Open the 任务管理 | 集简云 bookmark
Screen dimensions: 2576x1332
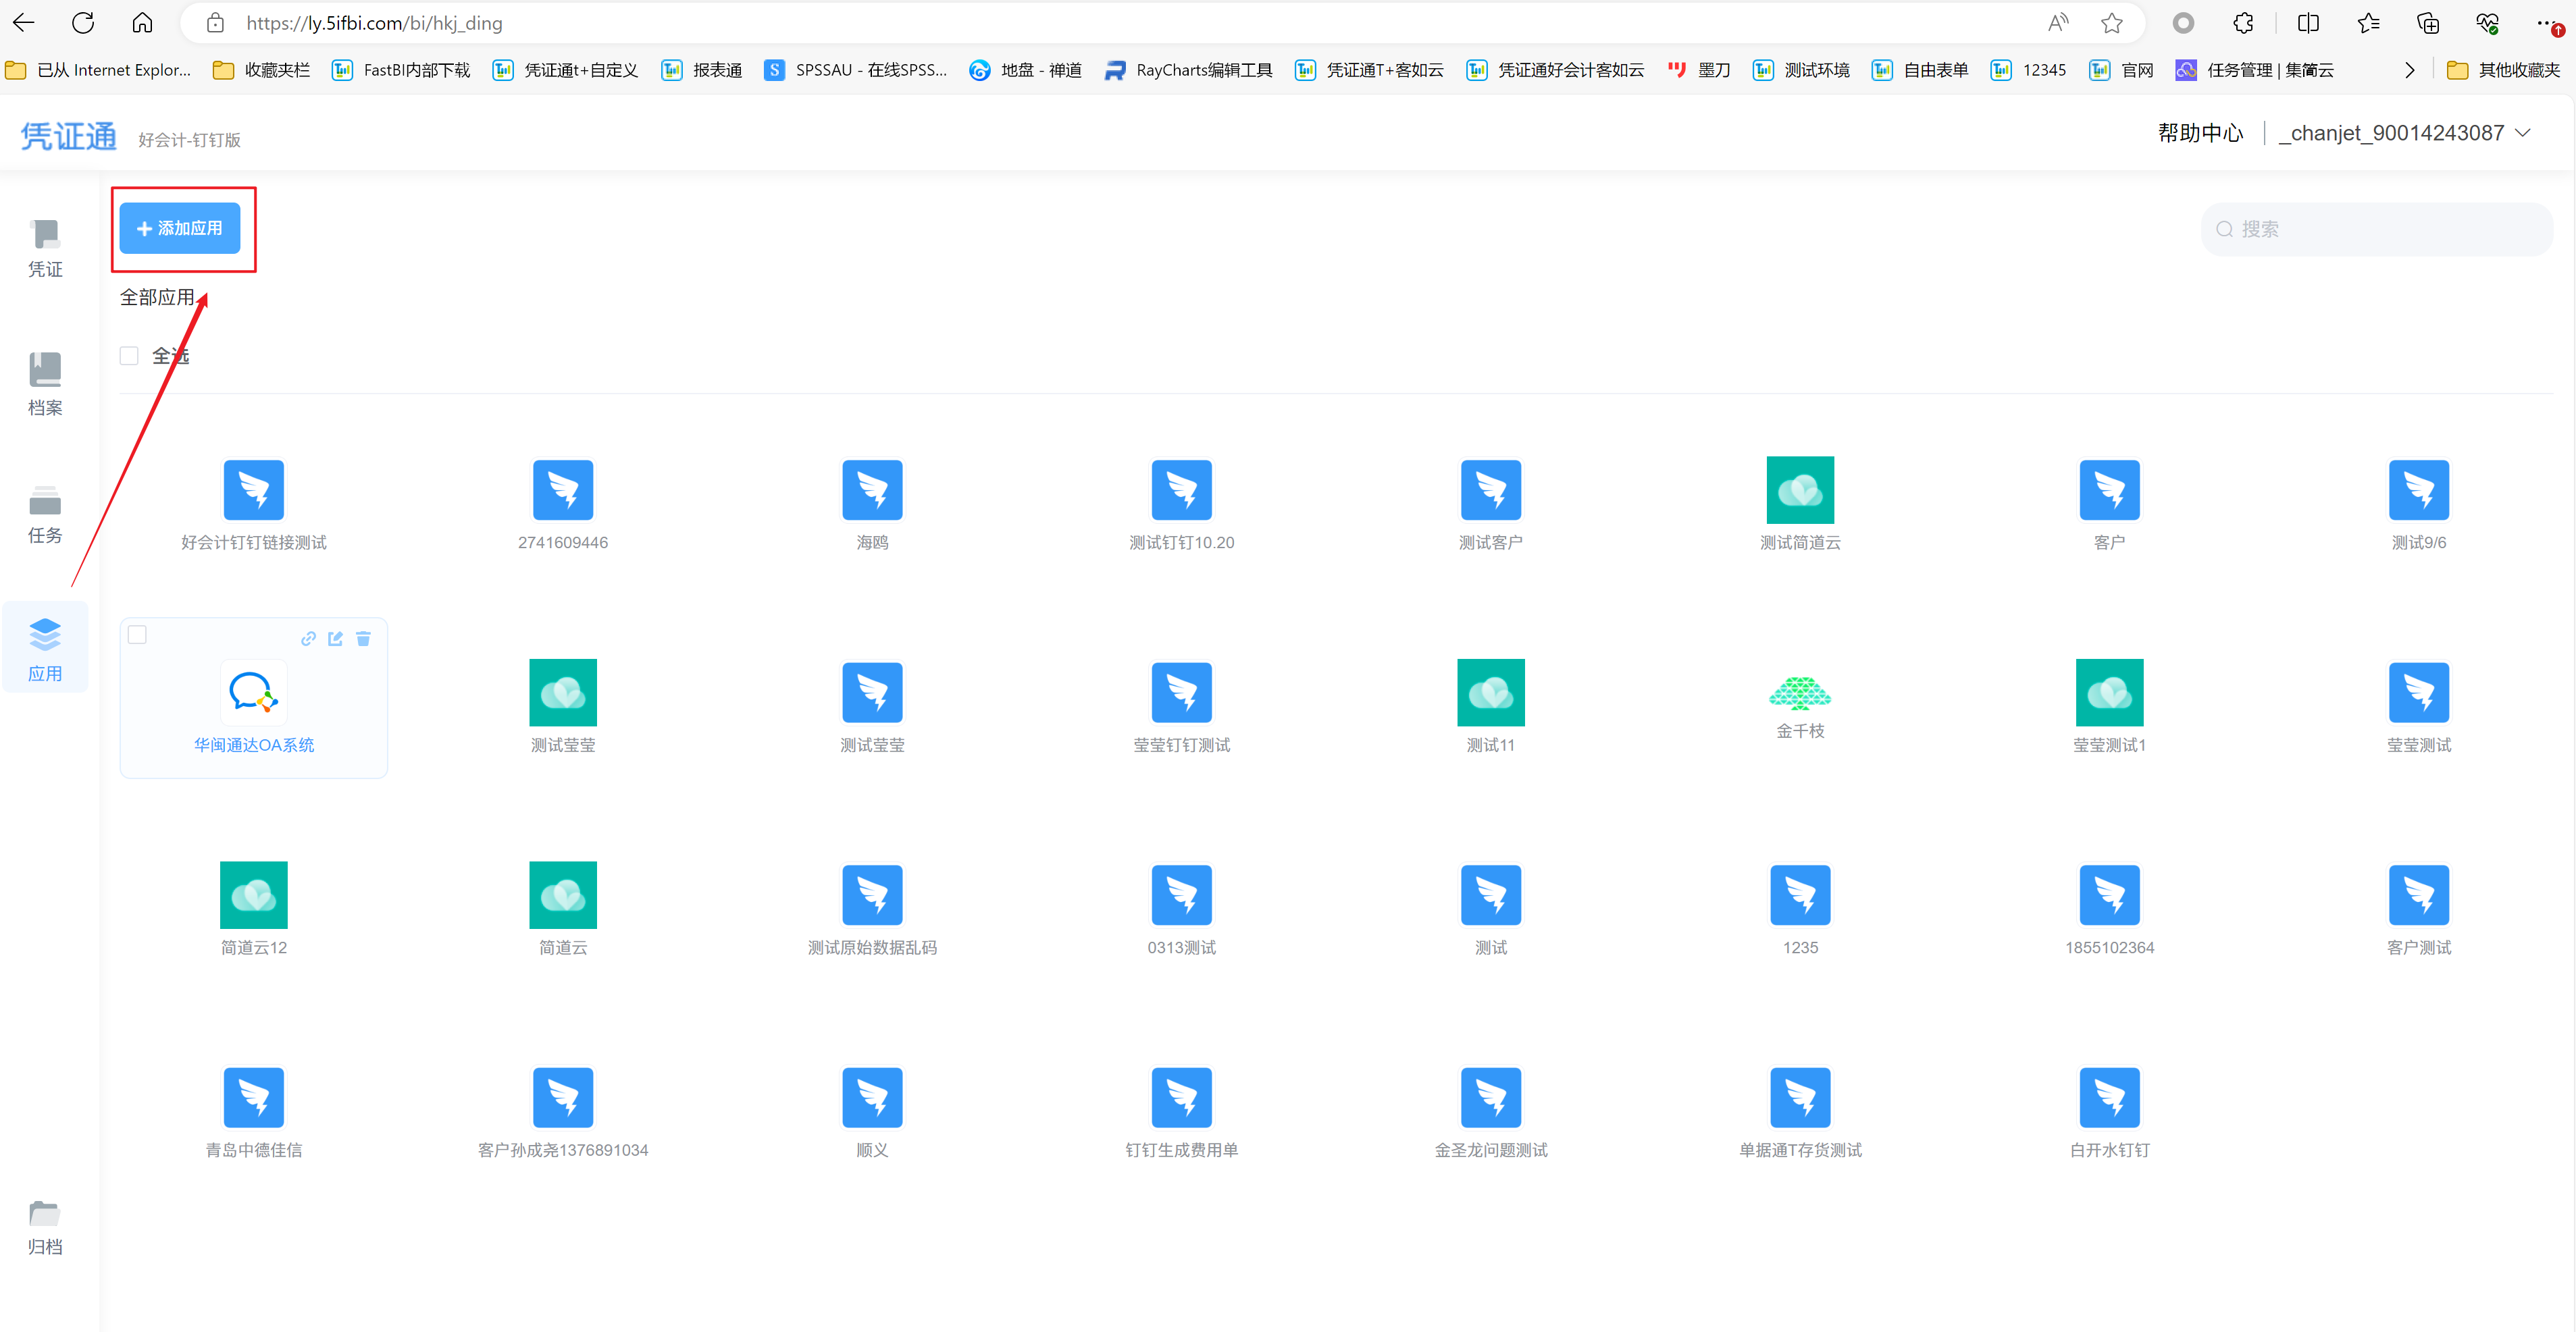tap(2254, 70)
